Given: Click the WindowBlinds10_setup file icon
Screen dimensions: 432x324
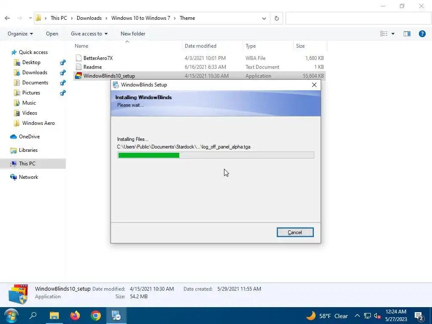Looking at the screenshot, I should [78, 76].
